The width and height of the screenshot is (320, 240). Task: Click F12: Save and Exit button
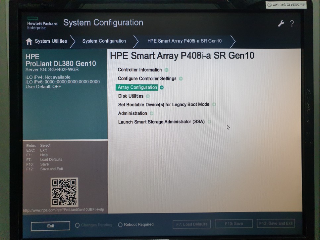click(x=276, y=223)
